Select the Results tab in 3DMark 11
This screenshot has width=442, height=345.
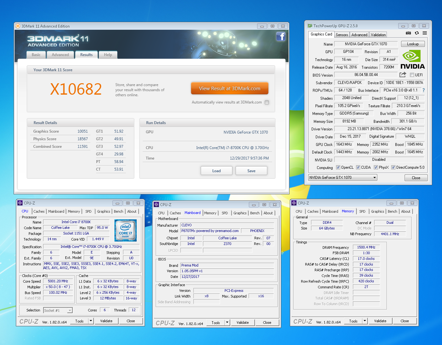(x=87, y=55)
